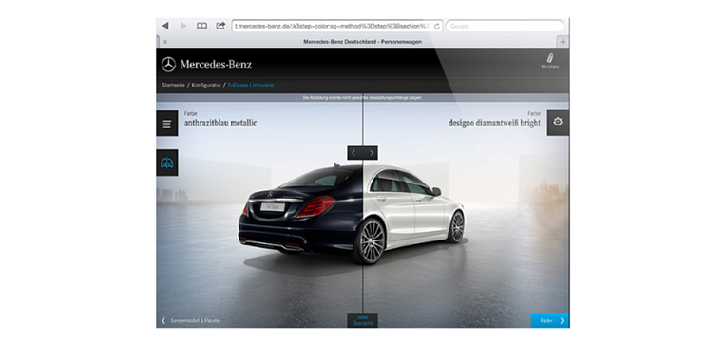Click the Mercedes-Benz star logo
This screenshot has width=726, height=346.
pyautogui.click(x=168, y=65)
